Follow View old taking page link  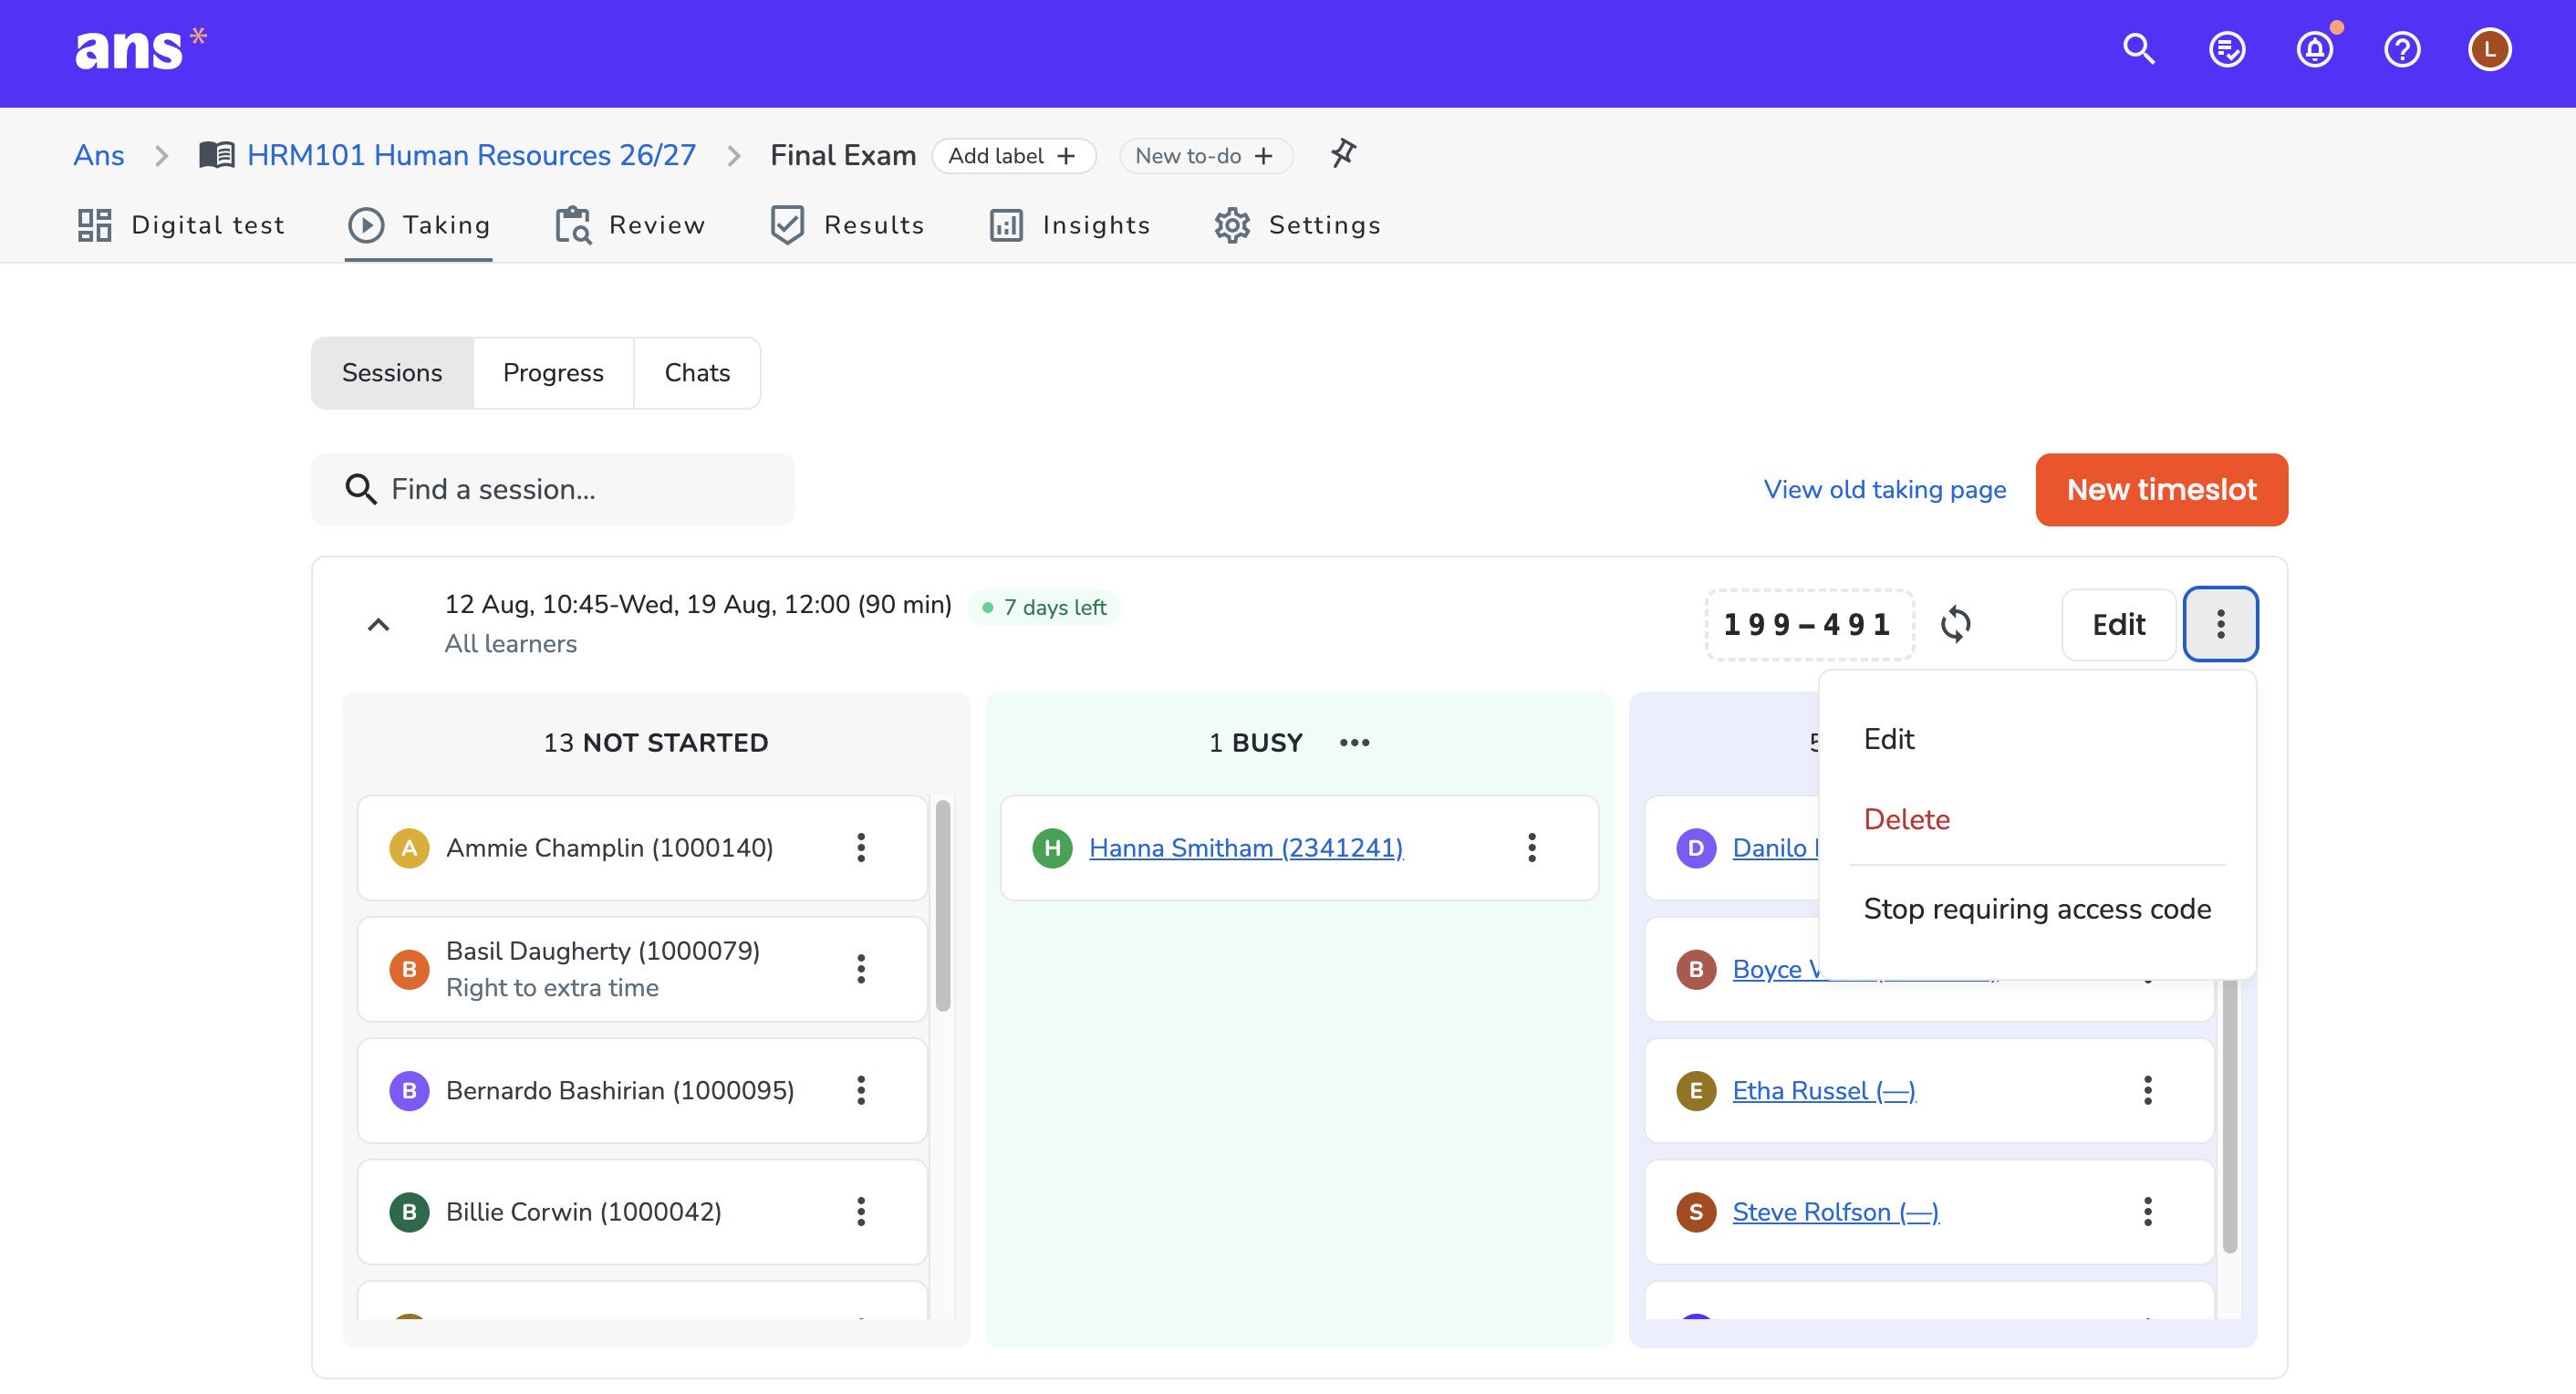coord(1884,489)
